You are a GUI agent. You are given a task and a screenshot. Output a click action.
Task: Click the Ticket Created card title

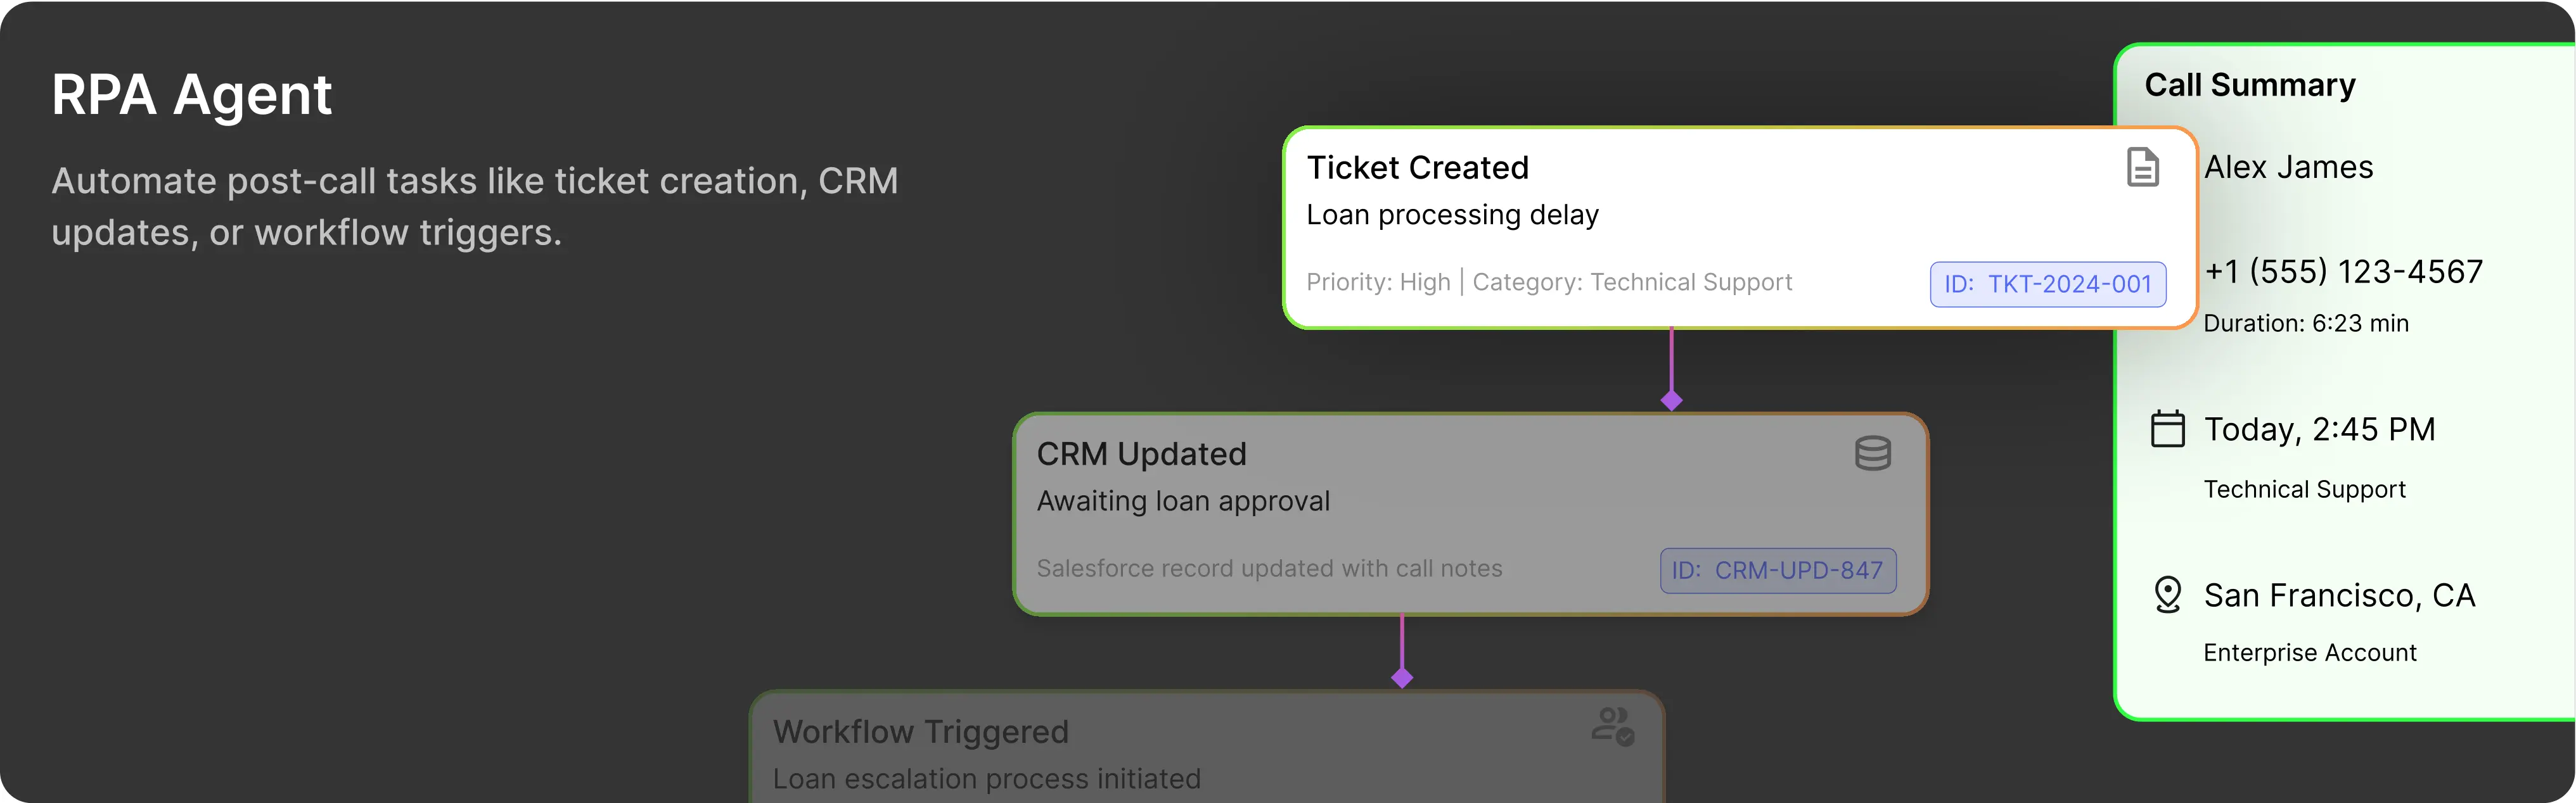pyautogui.click(x=1417, y=168)
